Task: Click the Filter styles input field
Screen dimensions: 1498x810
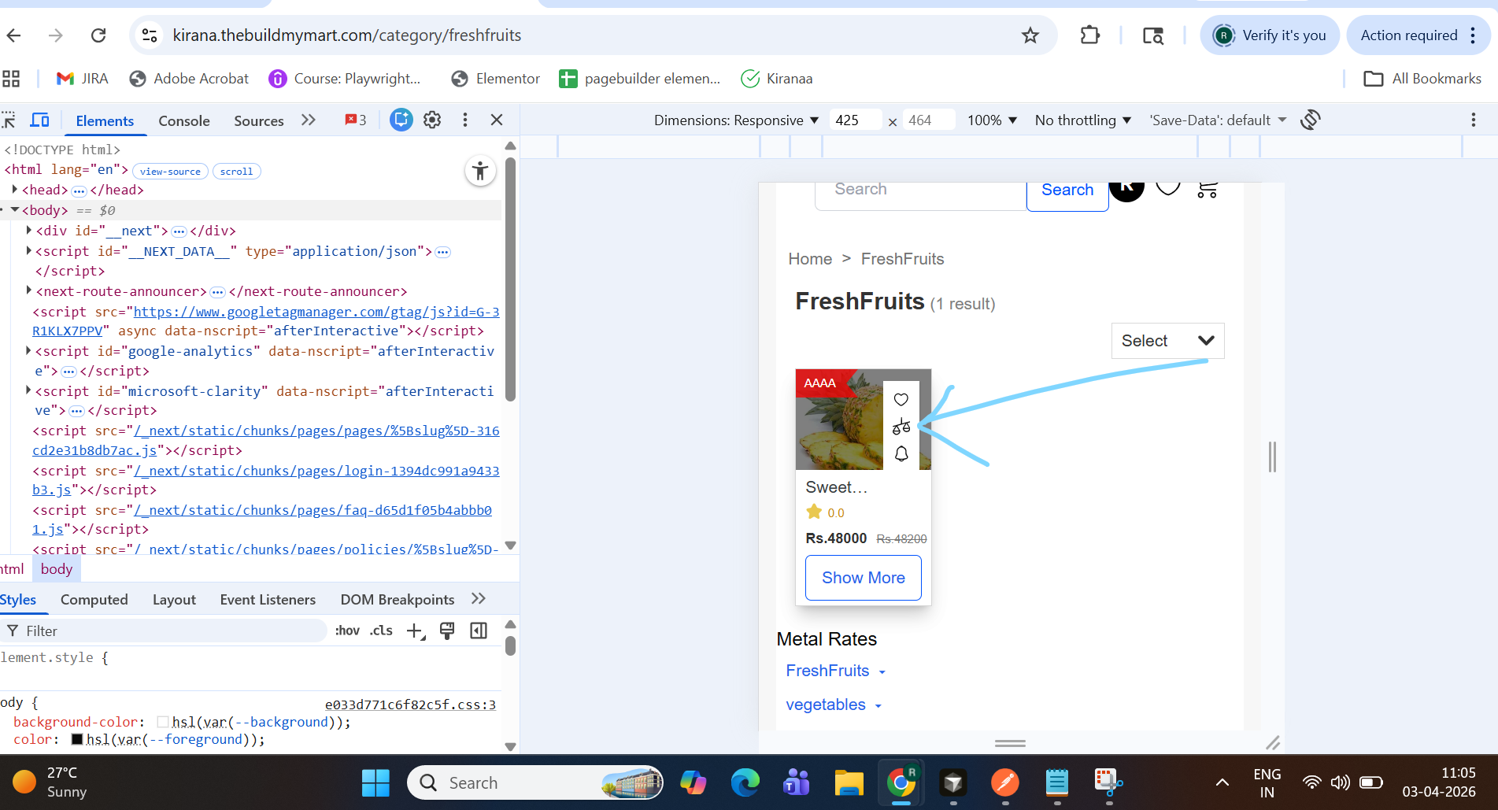Action: 163,631
